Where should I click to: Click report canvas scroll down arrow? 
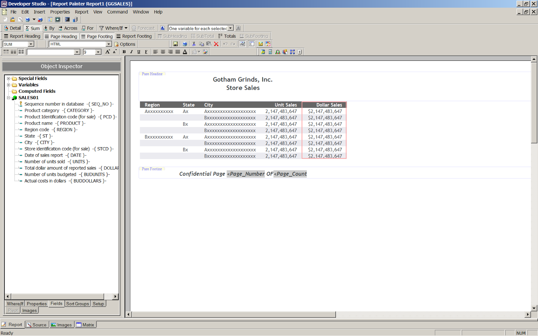click(x=534, y=308)
